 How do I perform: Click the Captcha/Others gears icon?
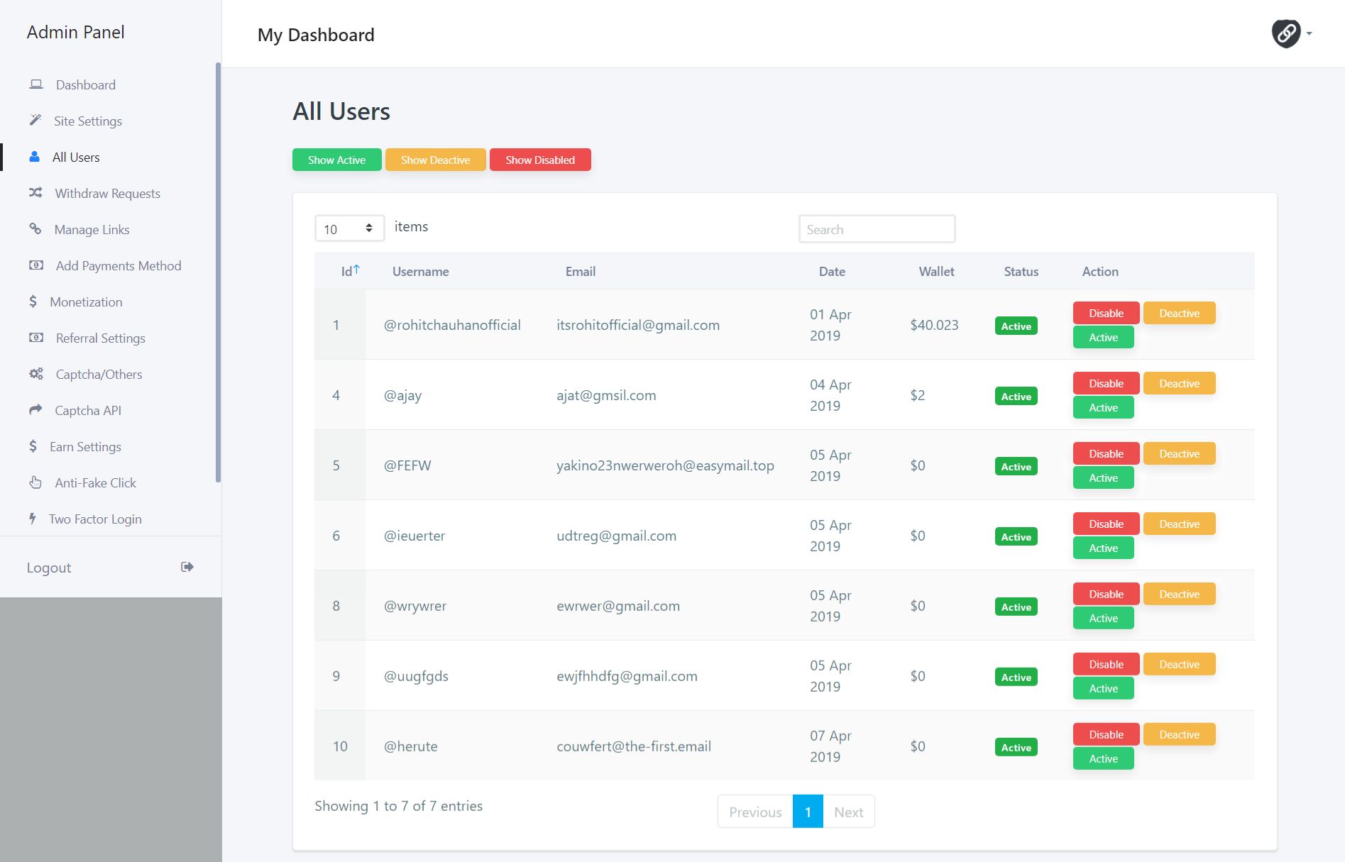[x=36, y=374]
